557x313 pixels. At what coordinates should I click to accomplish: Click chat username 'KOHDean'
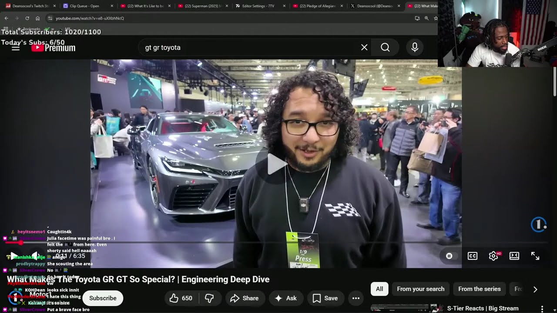point(35,290)
